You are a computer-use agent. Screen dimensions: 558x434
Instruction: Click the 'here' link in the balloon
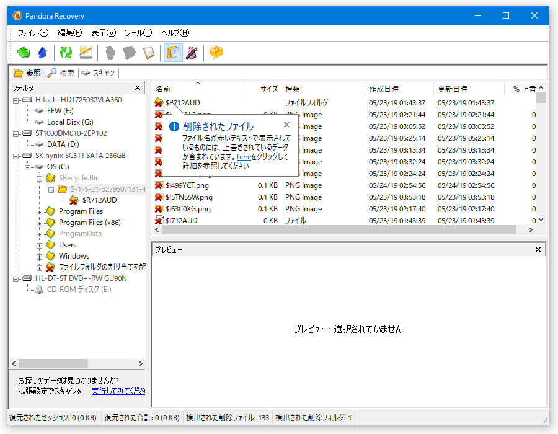tap(244, 157)
